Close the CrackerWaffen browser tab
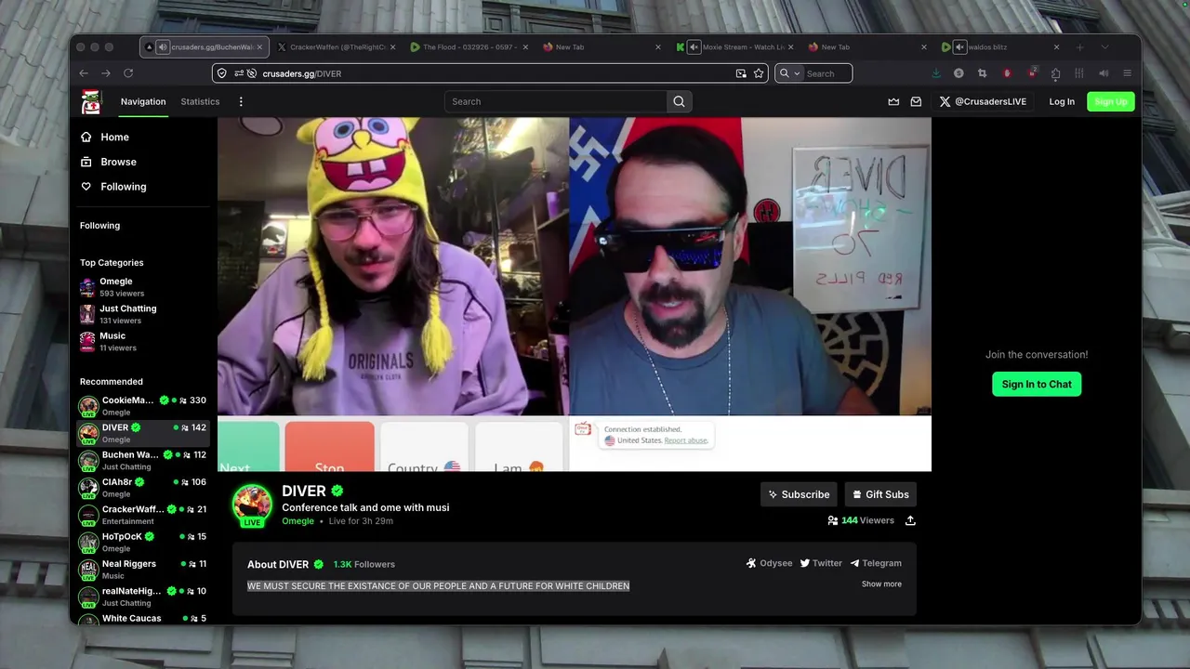 (392, 46)
